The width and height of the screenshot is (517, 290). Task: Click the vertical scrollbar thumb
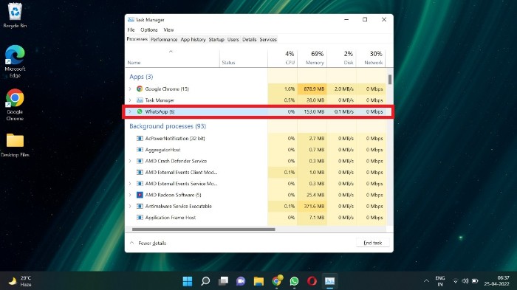390,80
